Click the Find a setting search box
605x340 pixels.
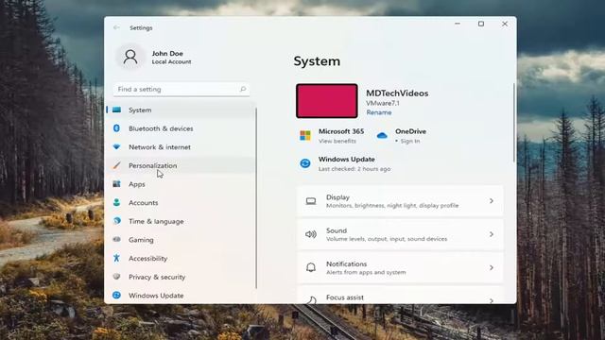pyautogui.click(x=181, y=89)
